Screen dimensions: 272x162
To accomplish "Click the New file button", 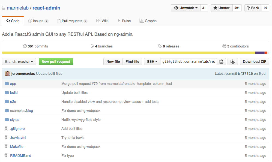I will 113,62.
